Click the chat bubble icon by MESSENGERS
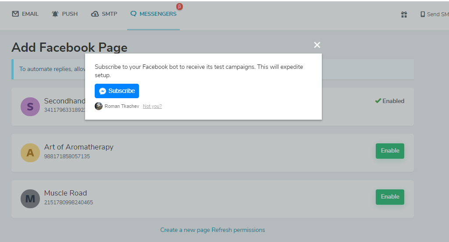The height and width of the screenshot is (242, 449). [x=133, y=14]
